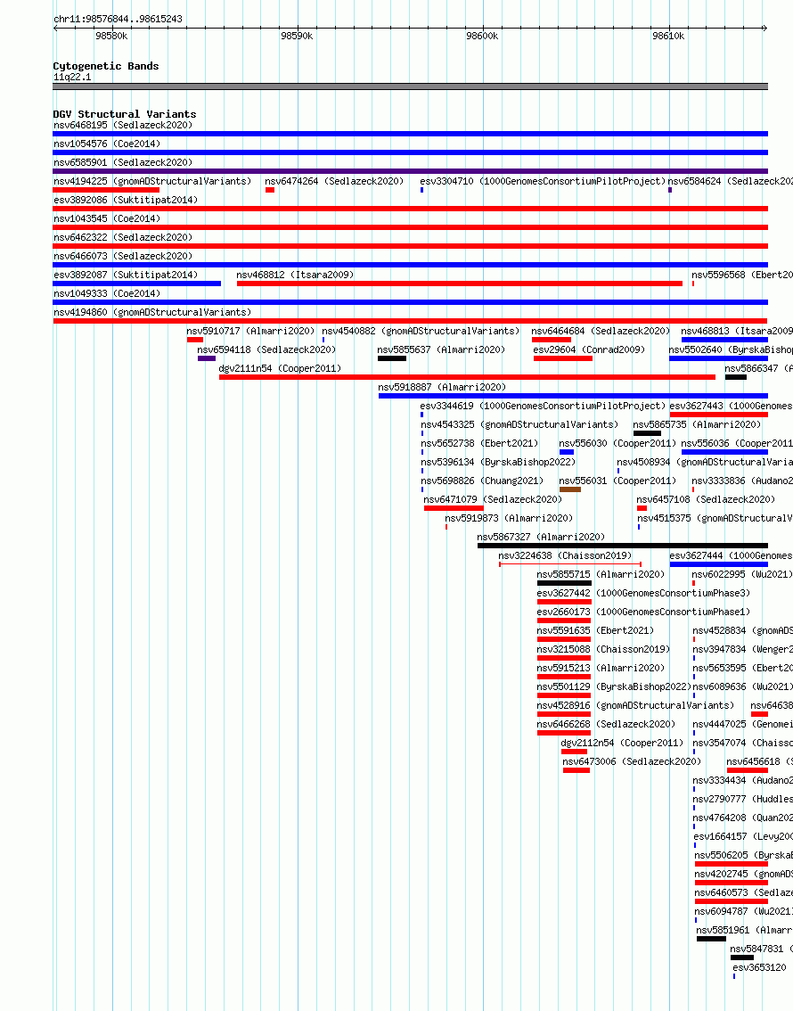Viewport: 793px width, 1011px height.
Task: Click the esv2660173 (1000GenomesConsortiumPhase1) label
Action: tap(643, 612)
